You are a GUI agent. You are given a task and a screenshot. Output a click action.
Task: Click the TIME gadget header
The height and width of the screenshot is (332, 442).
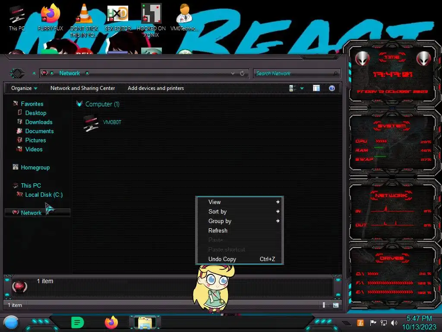click(x=392, y=57)
